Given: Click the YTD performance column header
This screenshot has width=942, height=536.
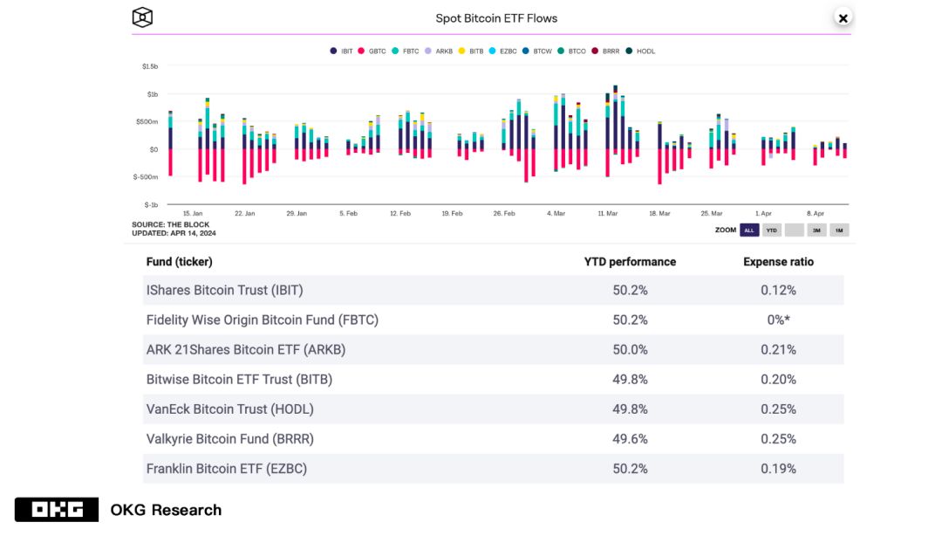Looking at the screenshot, I should pos(630,262).
